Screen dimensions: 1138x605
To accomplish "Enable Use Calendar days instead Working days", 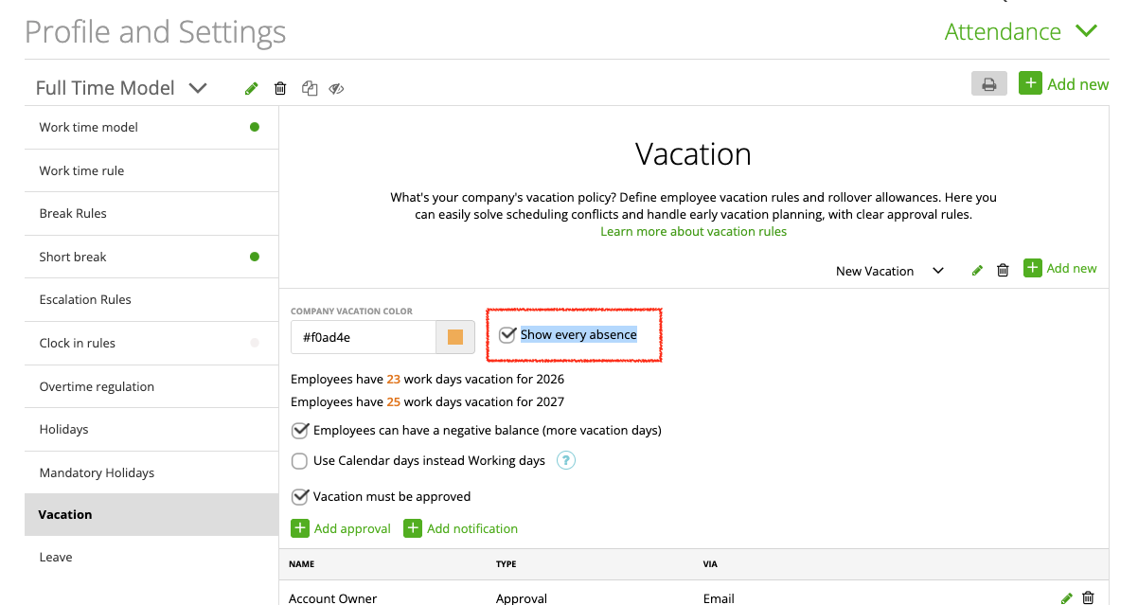I will coord(300,461).
